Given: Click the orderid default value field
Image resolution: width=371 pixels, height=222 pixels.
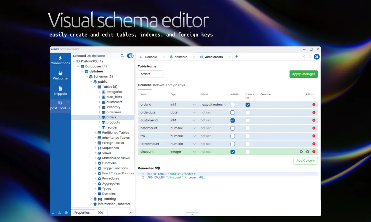Looking at the screenshot, I should pos(213,105).
